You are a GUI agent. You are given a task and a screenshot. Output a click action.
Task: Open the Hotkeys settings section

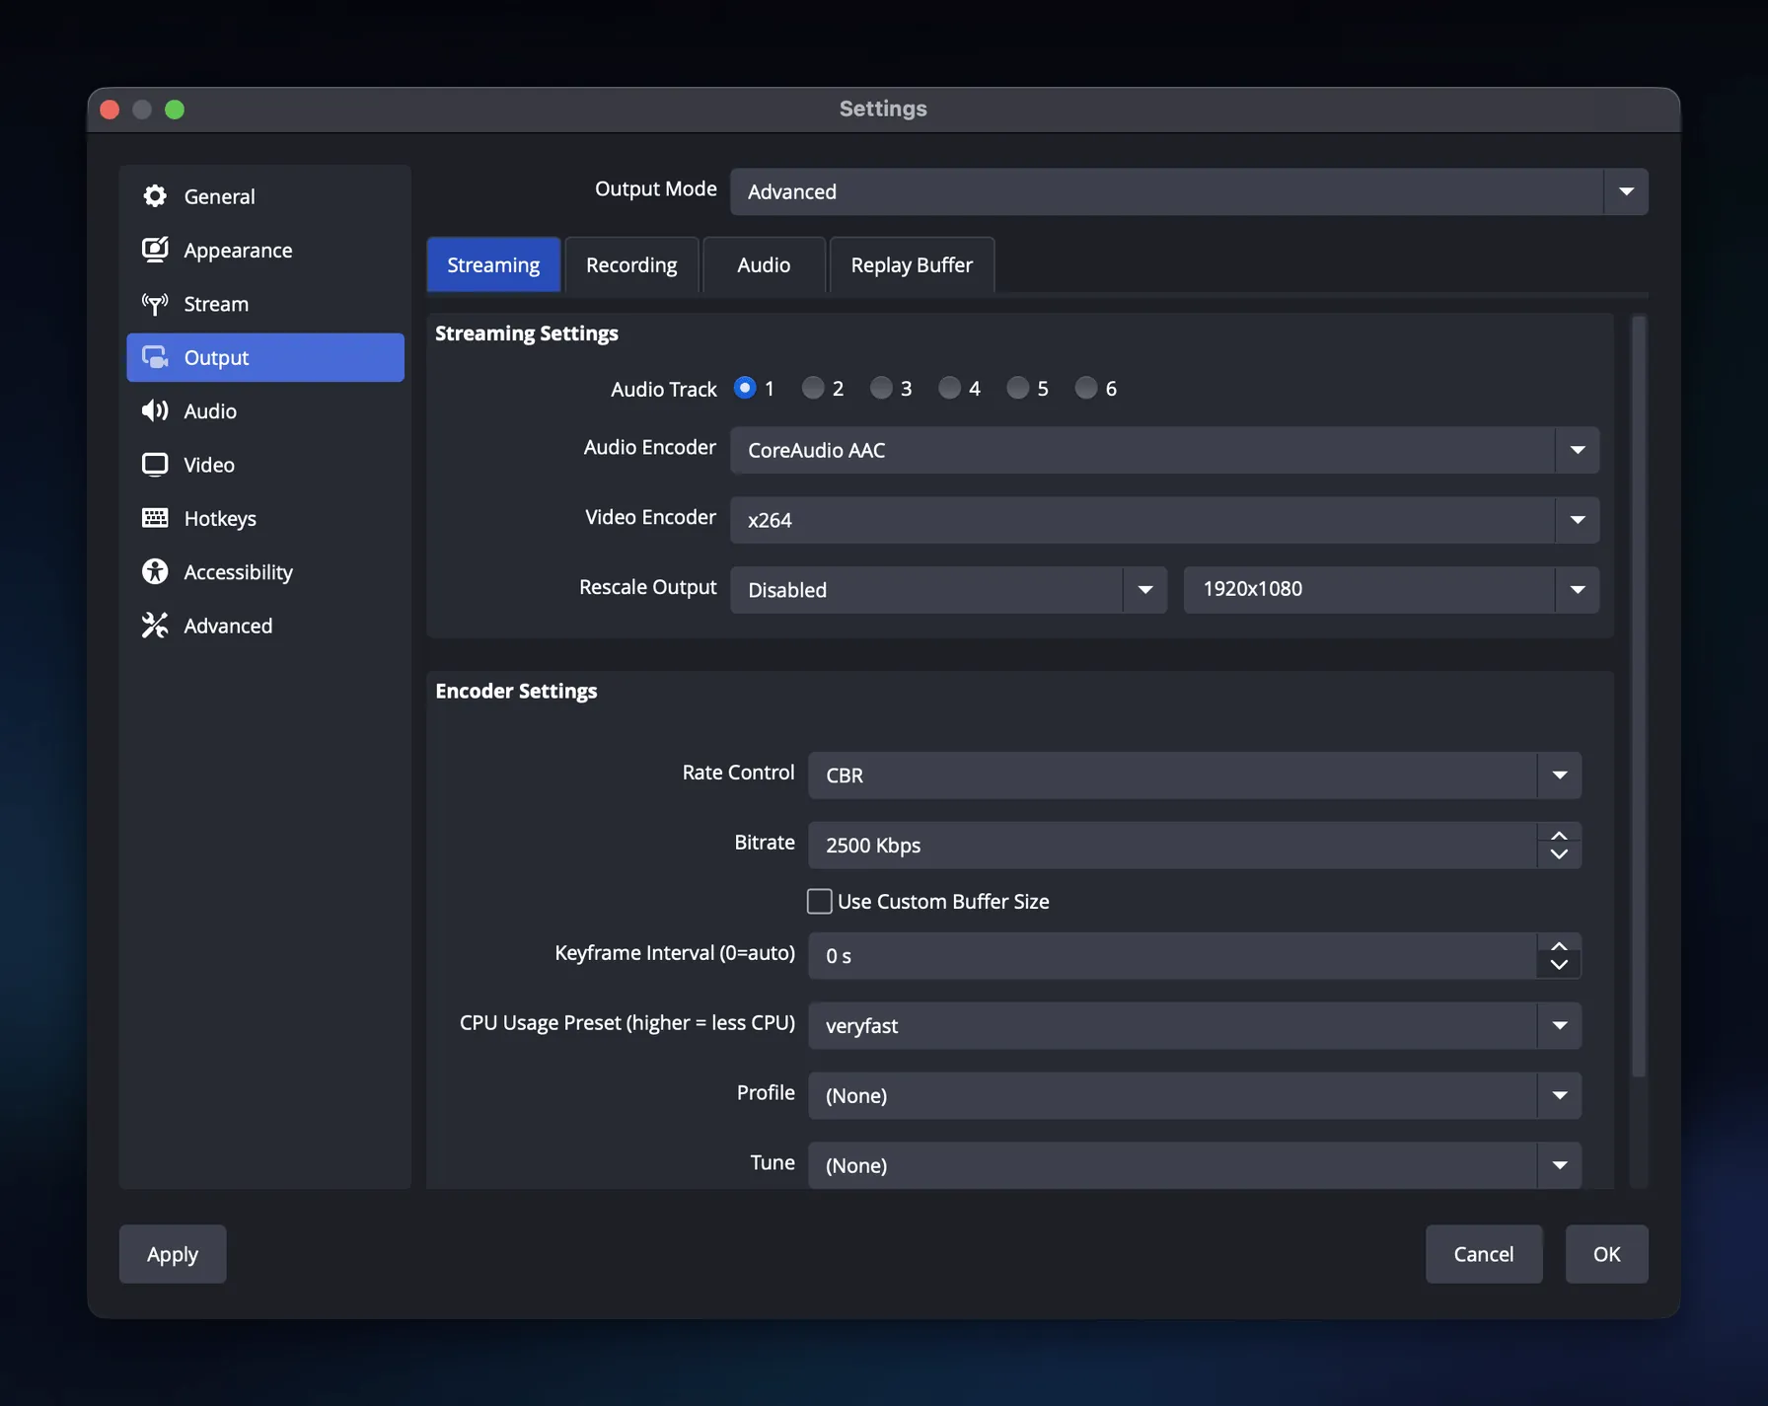[265, 518]
